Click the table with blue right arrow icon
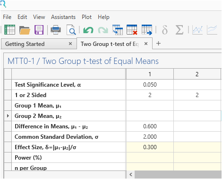This screenshot has height=179, width=222. click(147, 30)
